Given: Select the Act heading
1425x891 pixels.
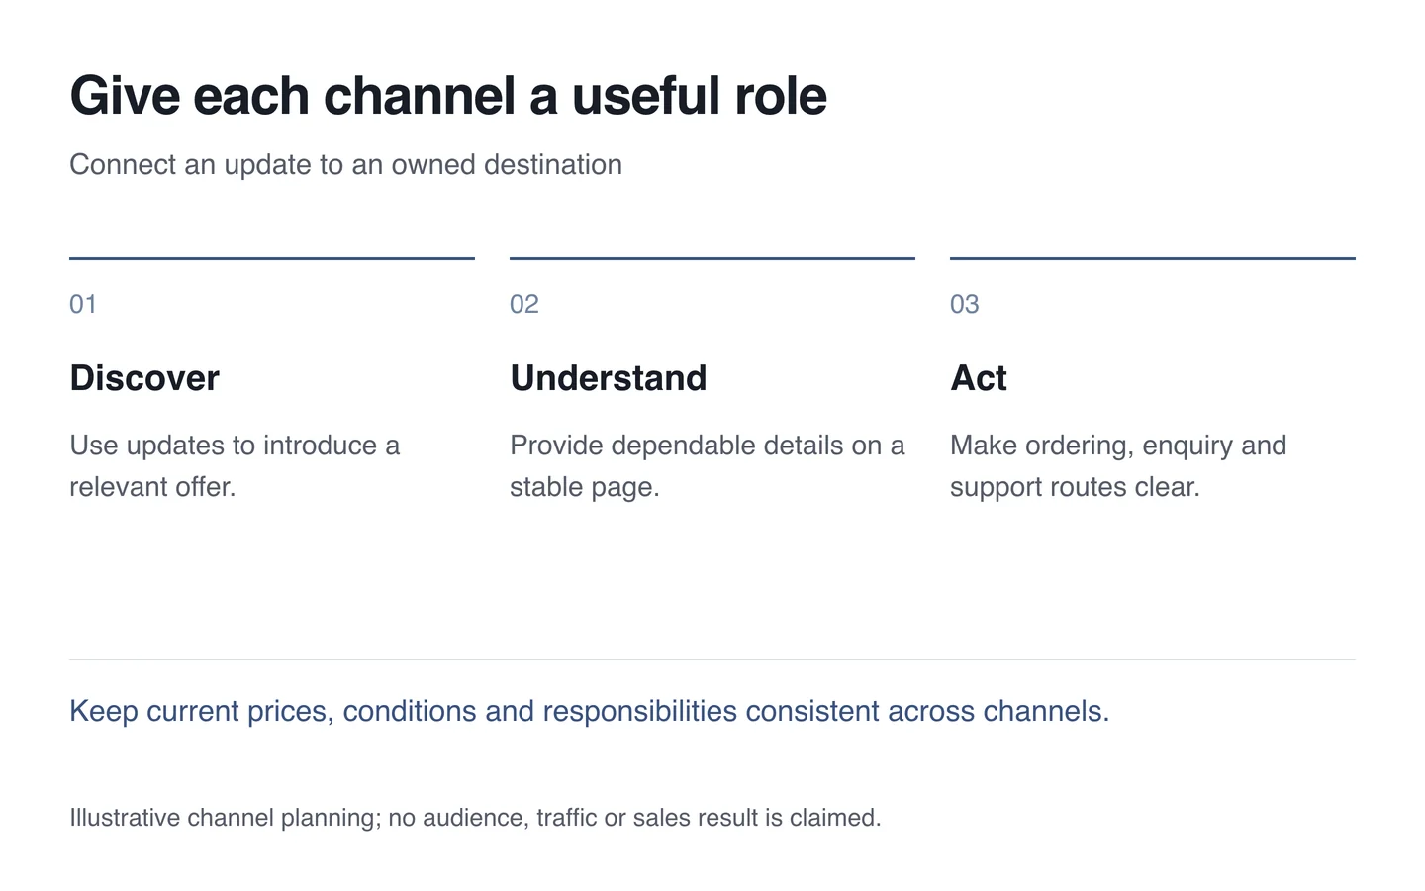Looking at the screenshot, I should tap(979, 378).
